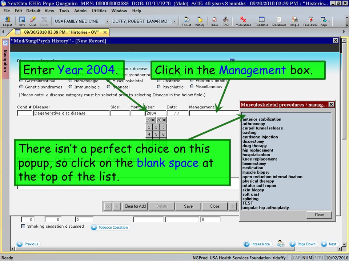The width and height of the screenshot is (349, 261).
Task: Select physical therapy in the procedures list
Action: pos(258,181)
